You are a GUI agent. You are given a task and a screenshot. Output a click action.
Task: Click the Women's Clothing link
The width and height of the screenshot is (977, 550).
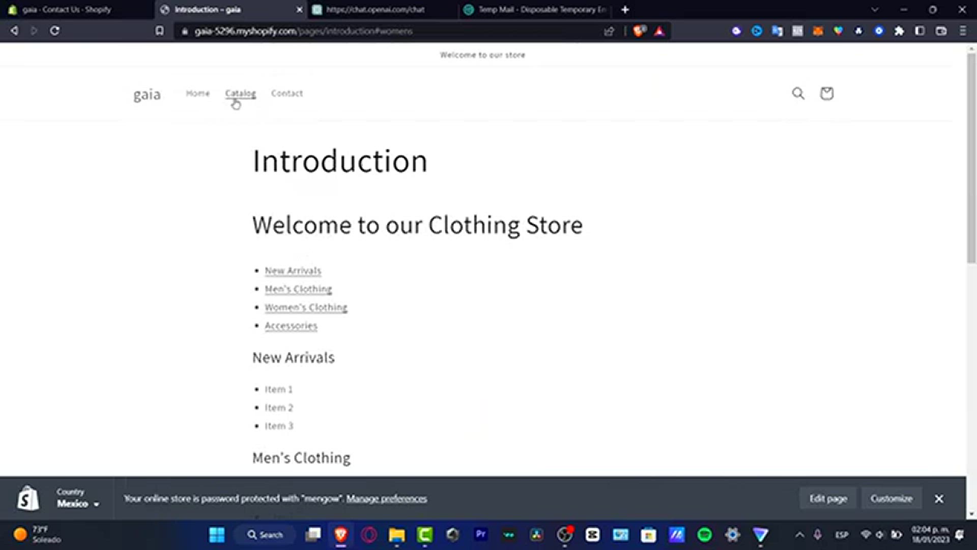click(x=306, y=307)
